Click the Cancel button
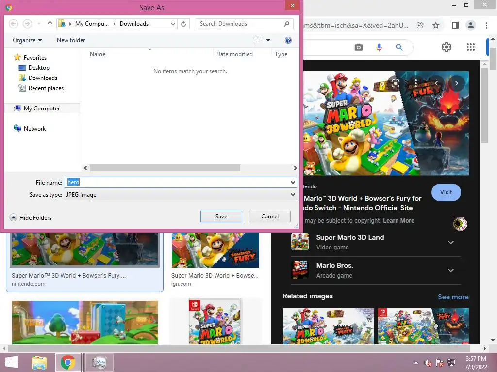The width and height of the screenshot is (497, 372). coord(270,217)
